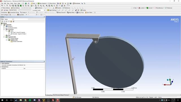Switch to the Print Preview tab
The image size is (181, 102).
[56, 95]
